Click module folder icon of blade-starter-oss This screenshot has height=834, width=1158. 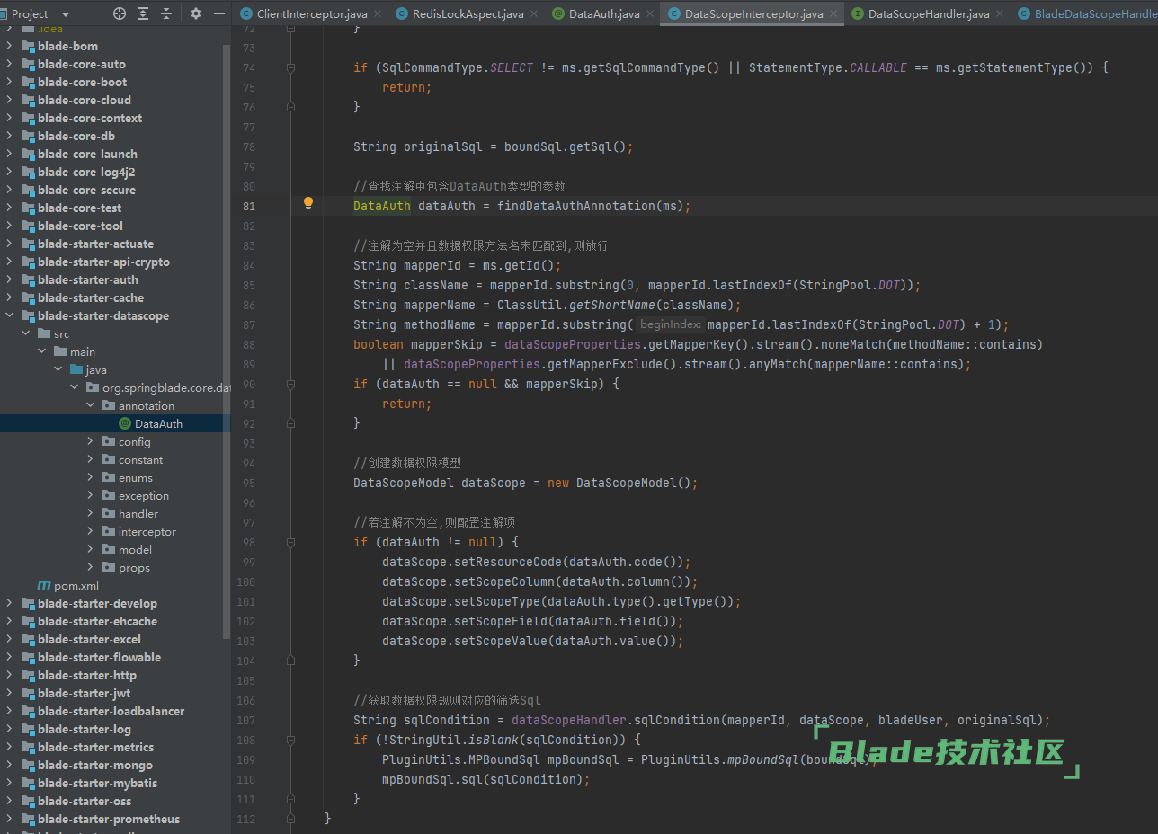[28, 801]
